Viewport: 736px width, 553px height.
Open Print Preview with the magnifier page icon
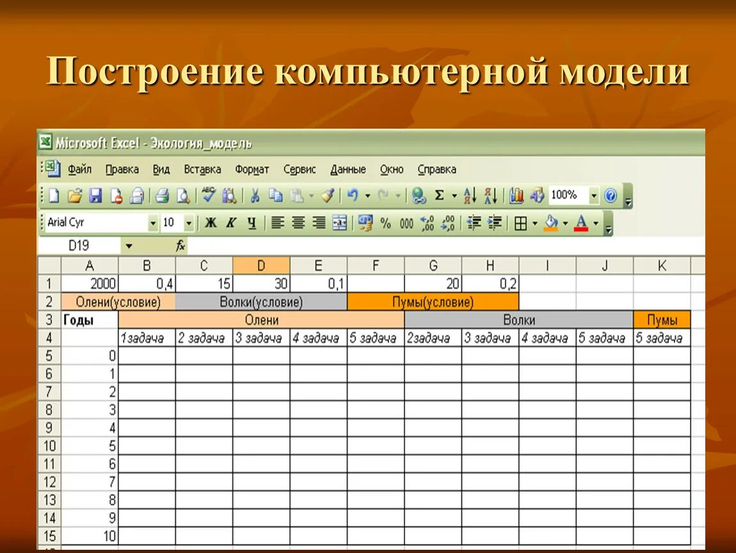point(183,196)
